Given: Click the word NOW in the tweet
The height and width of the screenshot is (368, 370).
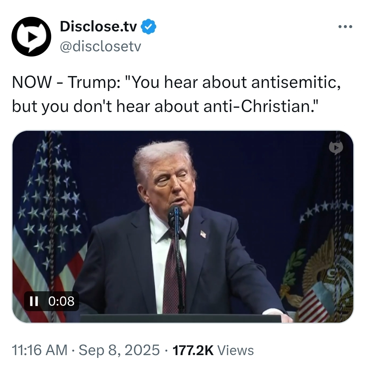Looking at the screenshot, I should point(32,82).
